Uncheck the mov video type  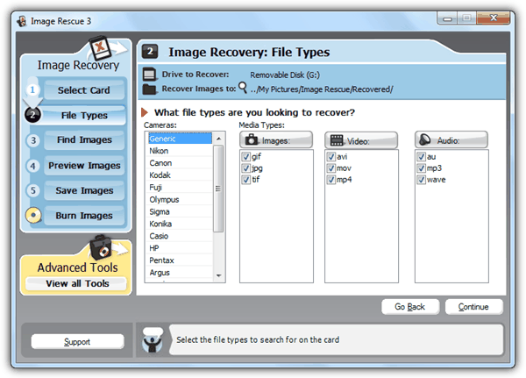click(x=331, y=168)
